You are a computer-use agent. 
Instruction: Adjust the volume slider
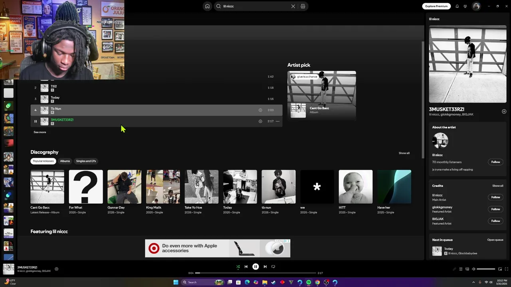[486, 269]
